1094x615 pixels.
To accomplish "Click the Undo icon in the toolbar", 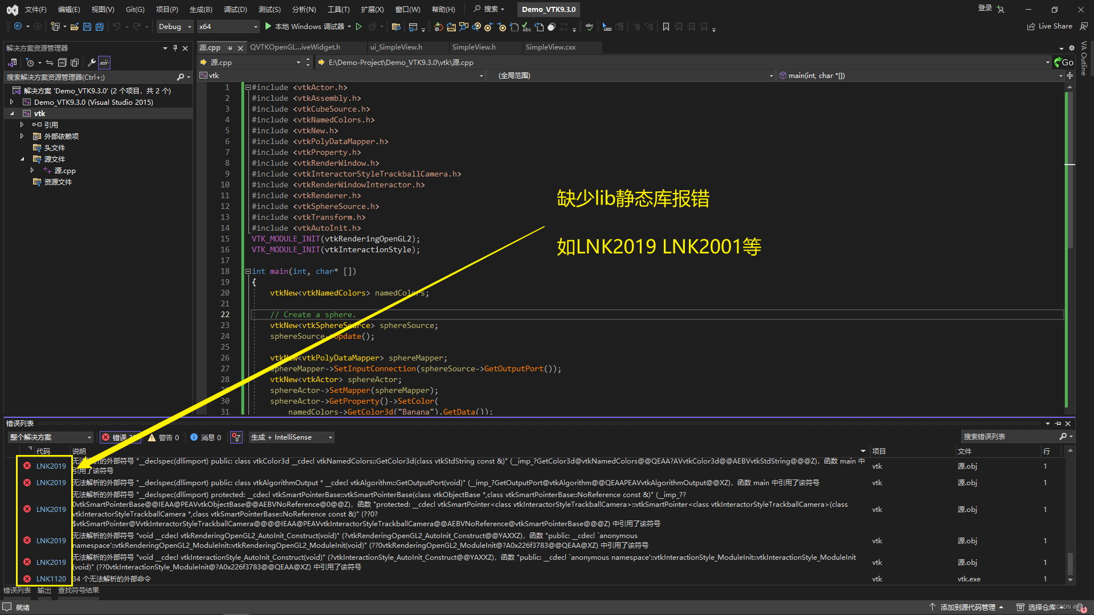I will [x=117, y=26].
